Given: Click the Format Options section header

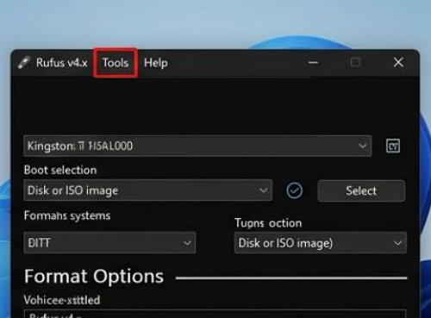Looking at the screenshot, I should click(x=94, y=277).
